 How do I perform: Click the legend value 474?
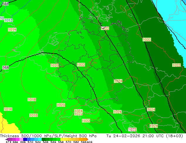coord(9,142)
